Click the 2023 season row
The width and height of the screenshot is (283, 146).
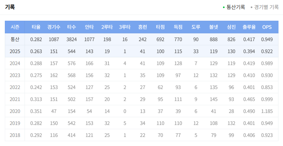[15, 75]
